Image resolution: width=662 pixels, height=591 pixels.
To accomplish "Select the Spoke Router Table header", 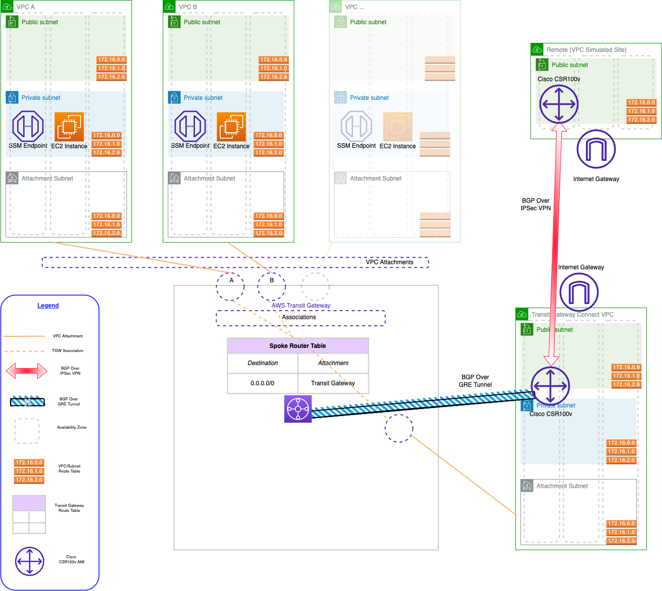I will coord(298,346).
